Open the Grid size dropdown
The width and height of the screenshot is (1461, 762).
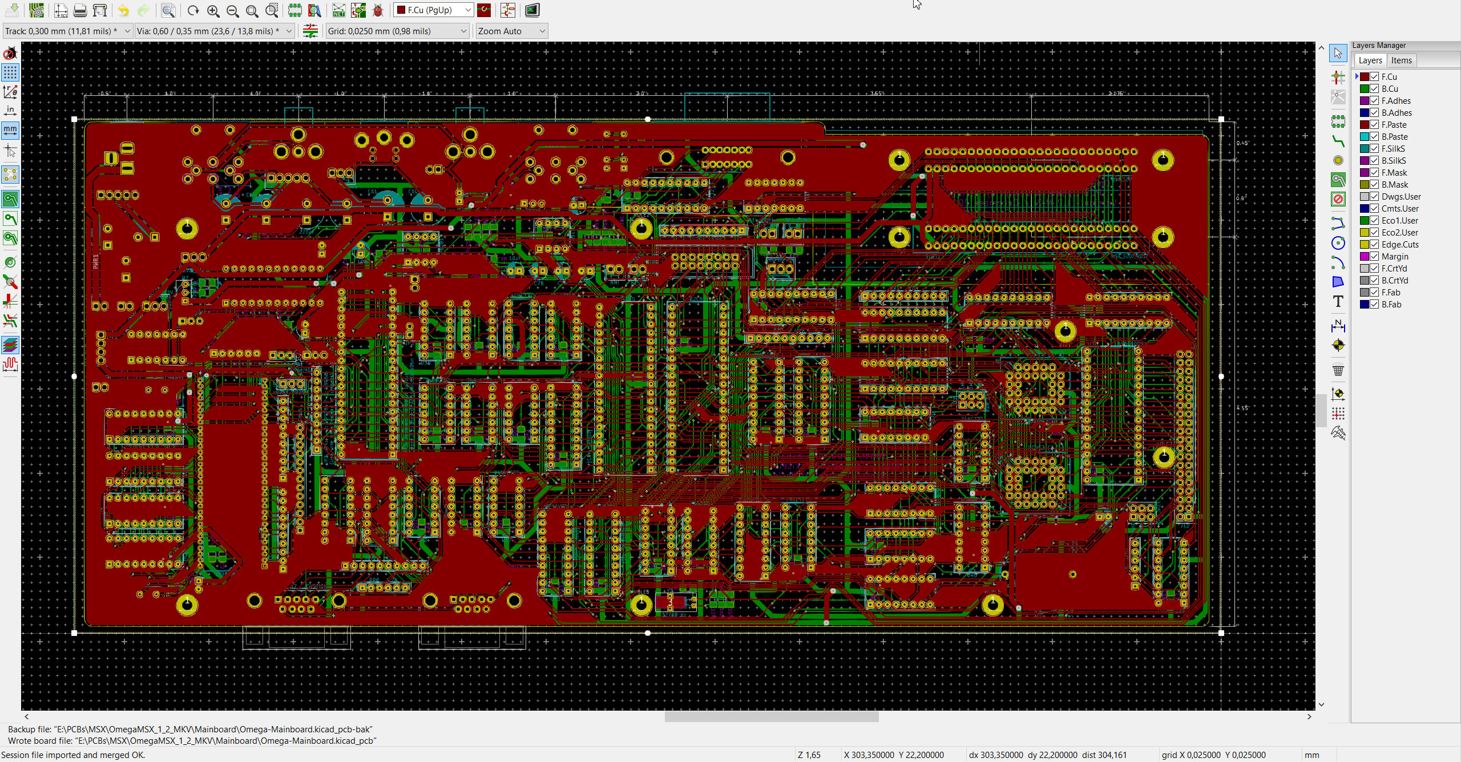397,31
